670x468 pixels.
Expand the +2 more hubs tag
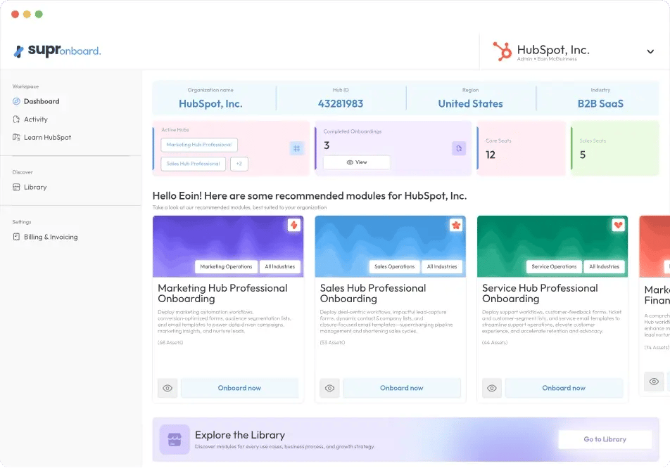239,164
